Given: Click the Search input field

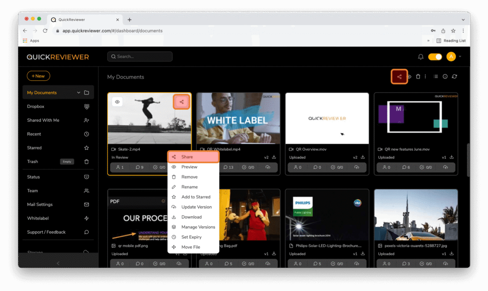Looking at the screenshot, I should click(x=140, y=57).
